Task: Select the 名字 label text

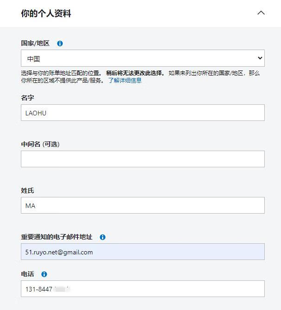Action: tap(27, 98)
